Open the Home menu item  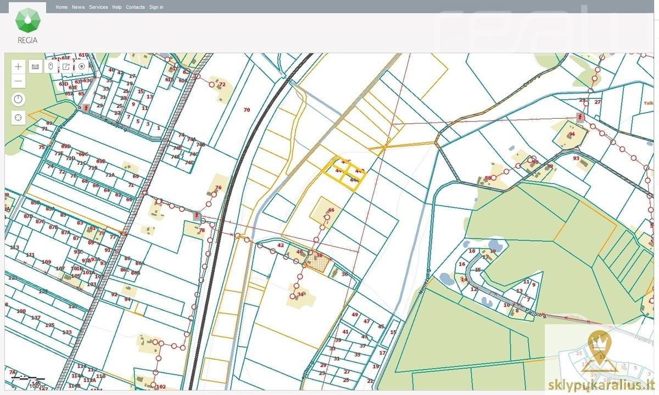tap(62, 7)
